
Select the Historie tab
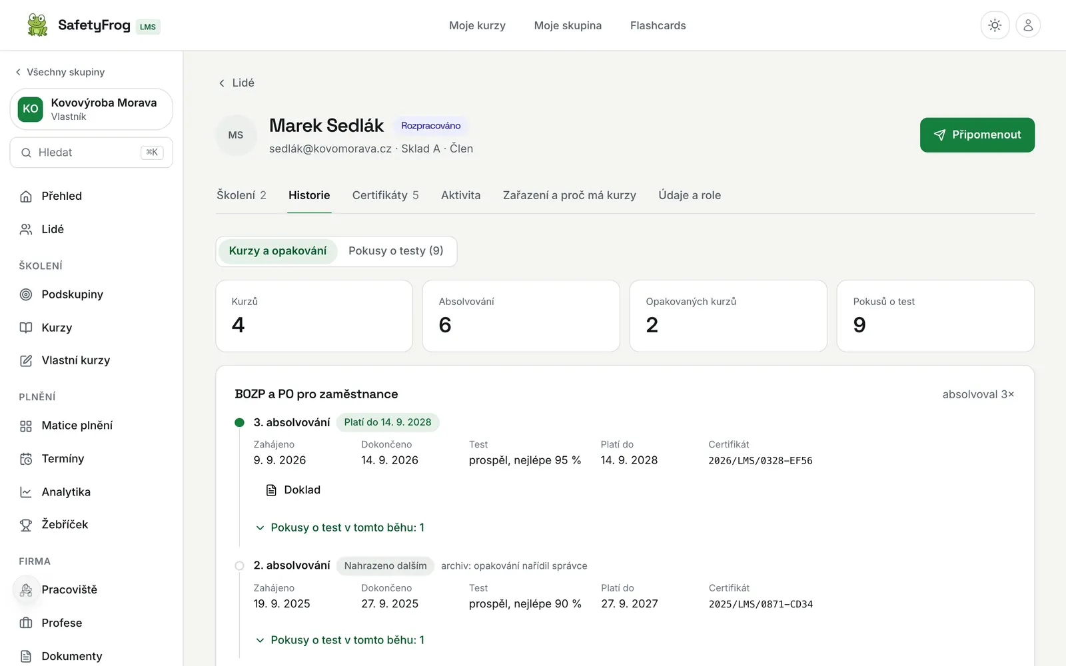pos(309,195)
